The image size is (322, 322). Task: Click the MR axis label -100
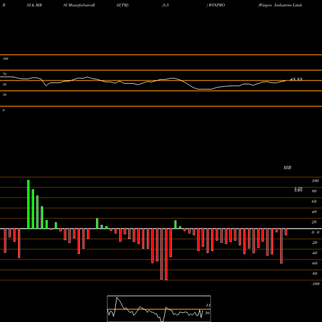click(316, 284)
